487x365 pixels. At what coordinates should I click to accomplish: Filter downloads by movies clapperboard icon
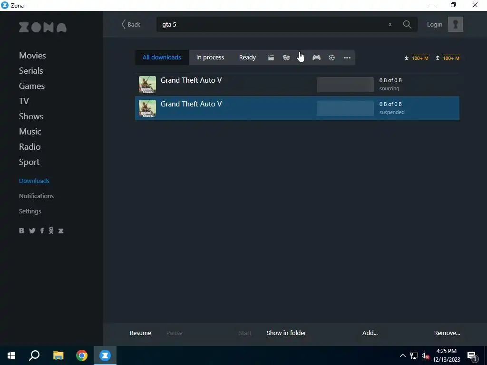click(271, 58)
